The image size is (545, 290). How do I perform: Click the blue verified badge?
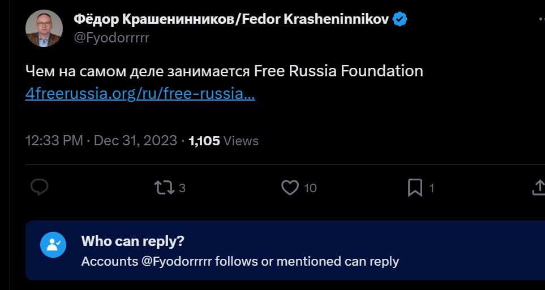point(400,20)
